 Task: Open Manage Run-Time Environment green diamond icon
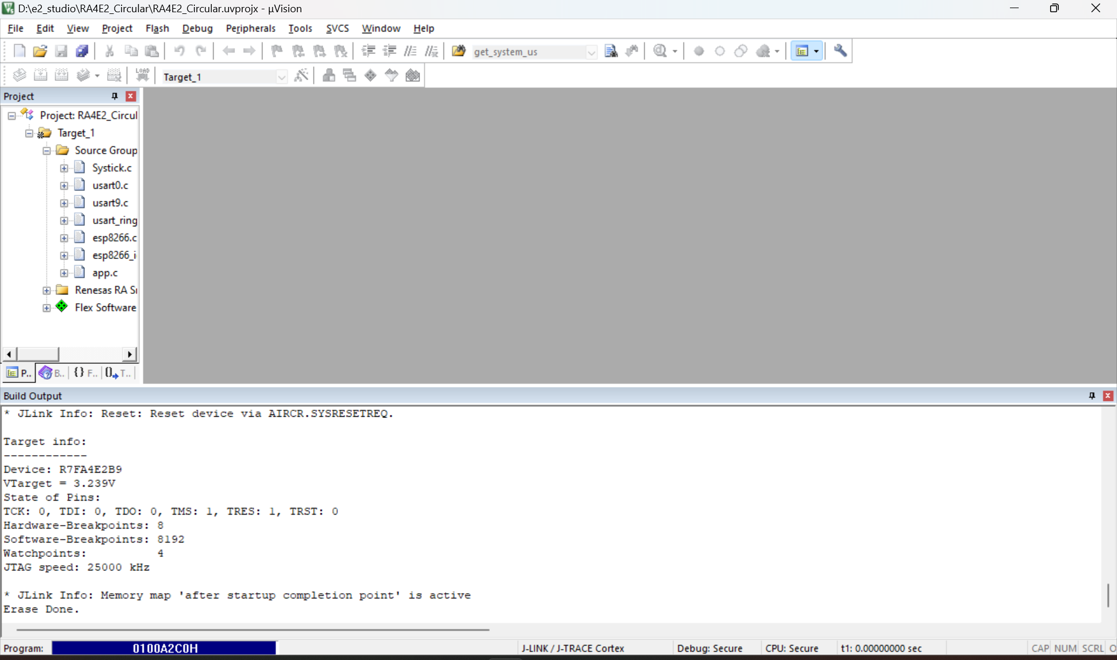[x=371, y=75]
